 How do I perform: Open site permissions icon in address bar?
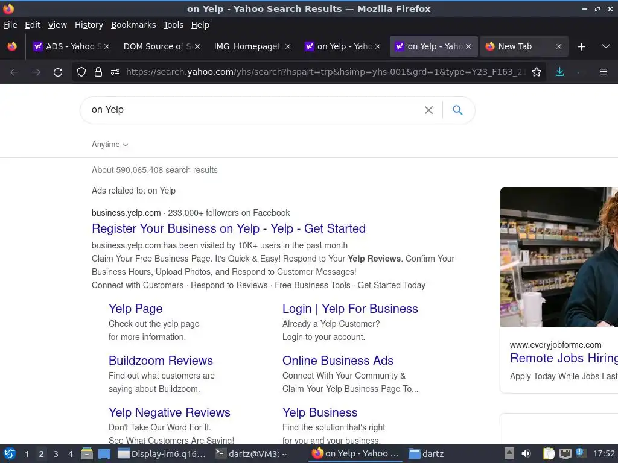point(115,72)
